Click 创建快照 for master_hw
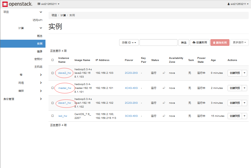 pos(235,88)
